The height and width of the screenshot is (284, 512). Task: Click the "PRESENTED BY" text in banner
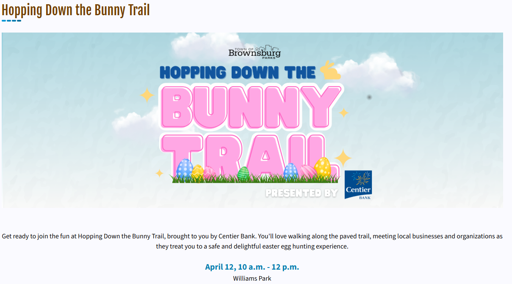pos(302,193)
